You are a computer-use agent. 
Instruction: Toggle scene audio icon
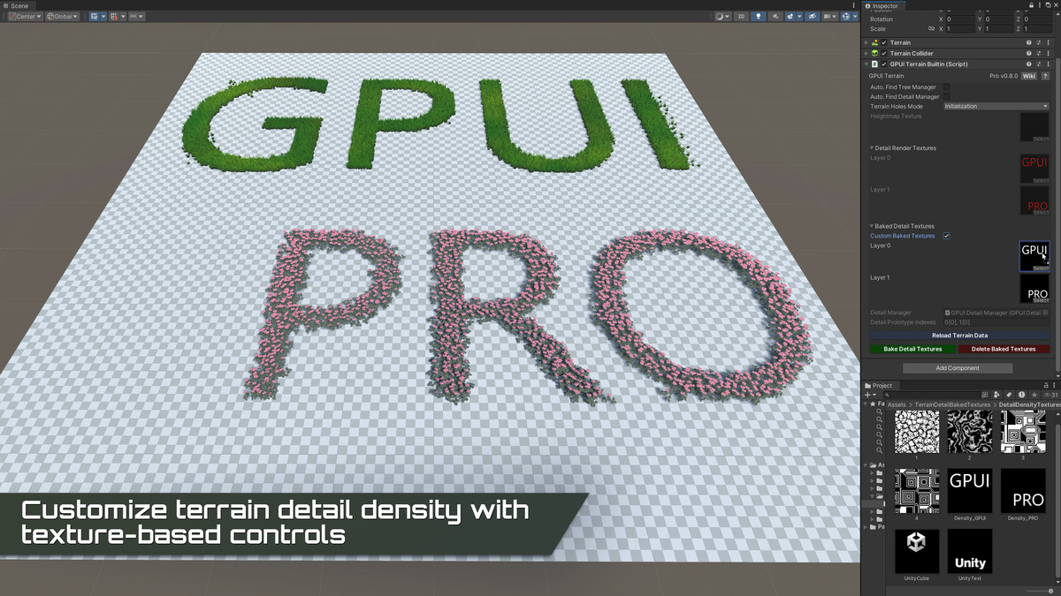(775, 16)
